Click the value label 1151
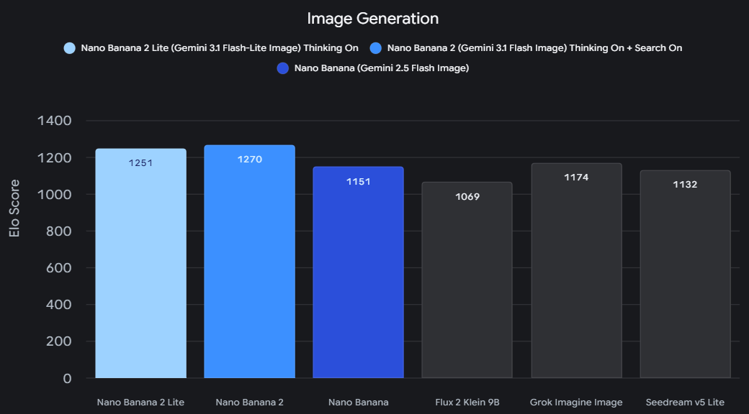This screenshot has width=749, height=414. pos(358,182)
